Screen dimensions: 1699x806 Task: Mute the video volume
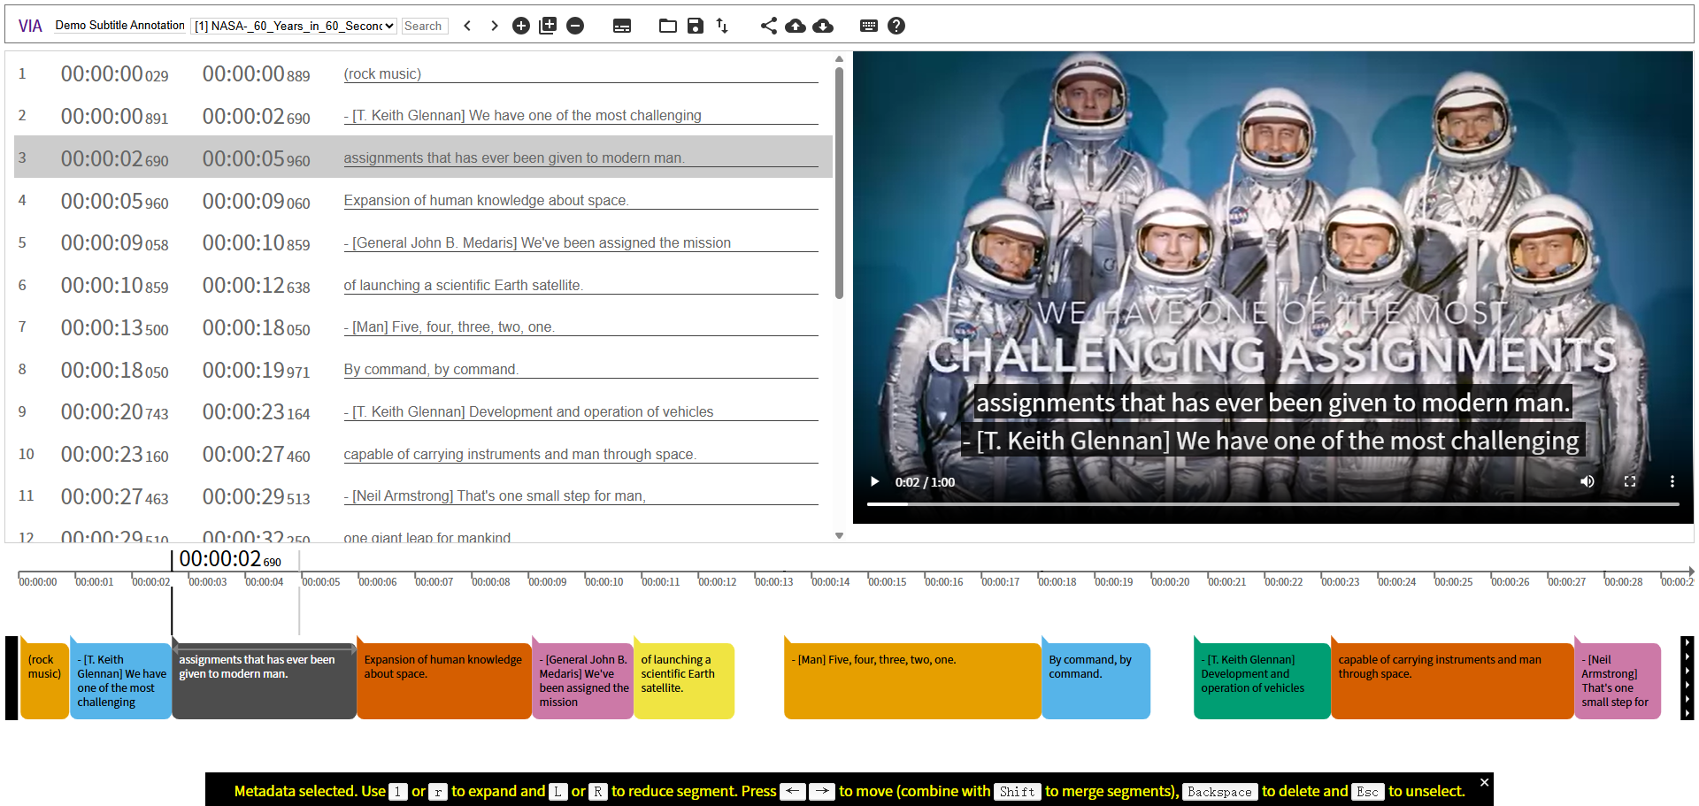point(1588,481)
